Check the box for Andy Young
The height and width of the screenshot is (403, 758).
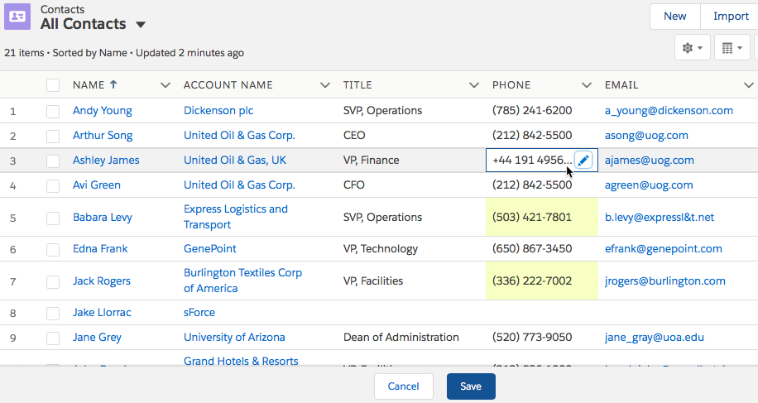pyautogui.click(x=53, y=111)
